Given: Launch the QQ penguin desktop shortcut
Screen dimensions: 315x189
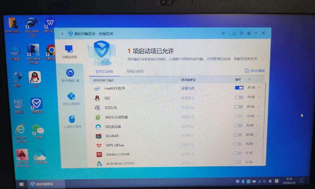Looking at the screenshot, I should tap(35, 79).
